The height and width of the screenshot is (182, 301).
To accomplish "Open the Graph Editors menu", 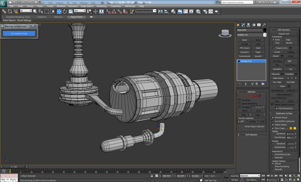I will [87, 6].
